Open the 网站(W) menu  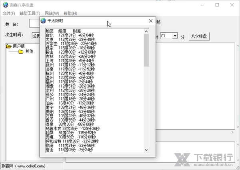coord(52,13)
